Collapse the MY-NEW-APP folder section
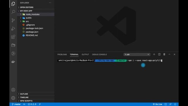 click(36, 11)
